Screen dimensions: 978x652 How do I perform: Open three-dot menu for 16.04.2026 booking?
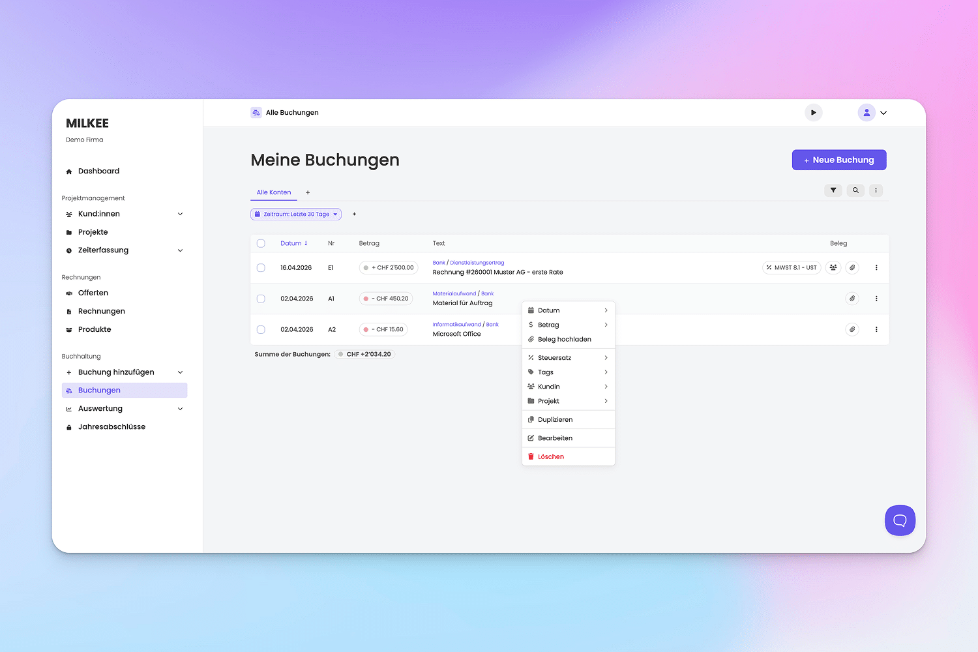(876, 268)
